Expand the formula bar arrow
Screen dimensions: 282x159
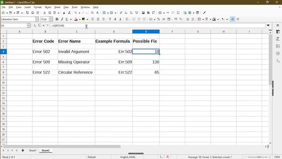(268, 26)
